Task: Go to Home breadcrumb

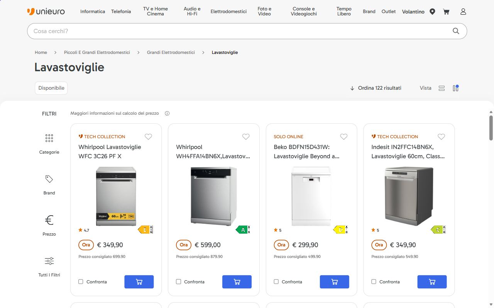Action: pyautogui.click(x=41, y=52)
